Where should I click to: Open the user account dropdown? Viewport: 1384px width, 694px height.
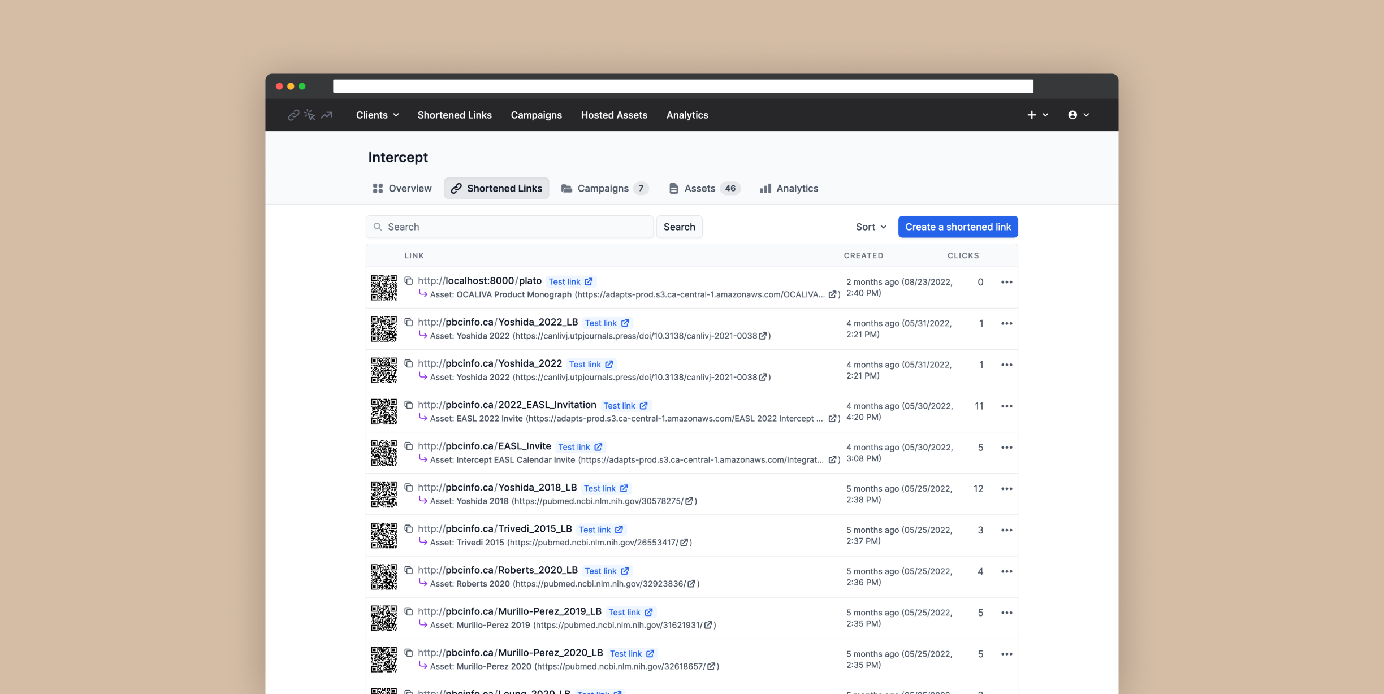tap(1079, 115)
